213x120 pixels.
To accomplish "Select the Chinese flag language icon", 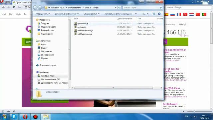I will tap(198, 14).
